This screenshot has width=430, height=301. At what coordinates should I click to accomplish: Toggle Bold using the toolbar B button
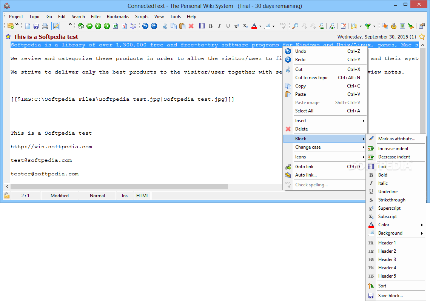211,26
